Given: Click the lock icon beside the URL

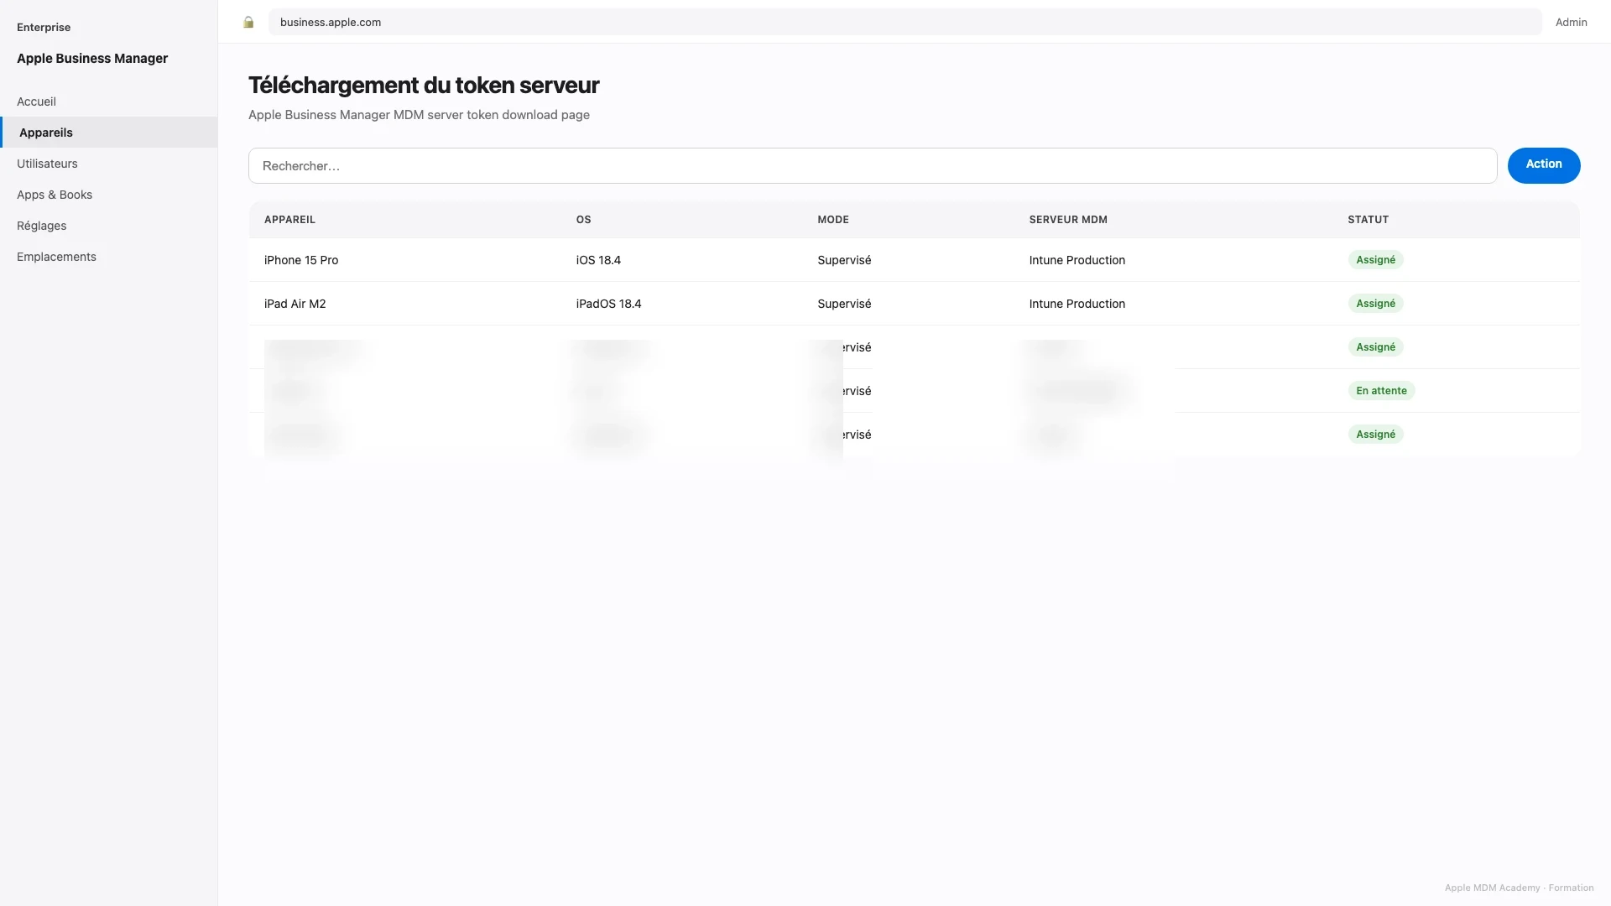Looking at the screenshot, I should coord(248,23).
